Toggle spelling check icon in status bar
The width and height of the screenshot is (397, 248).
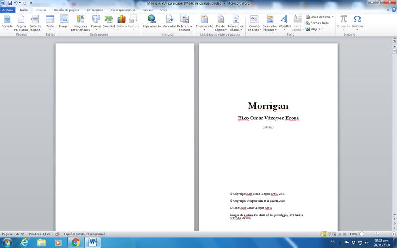pyautogui.click(x=57, y=234)
